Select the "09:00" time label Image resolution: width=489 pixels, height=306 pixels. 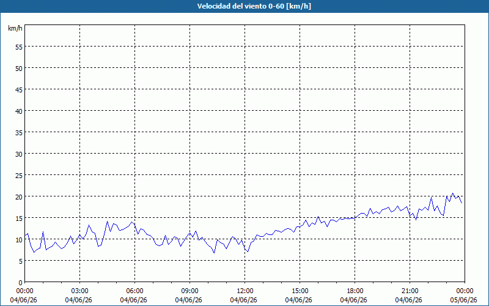coord(189,291)
